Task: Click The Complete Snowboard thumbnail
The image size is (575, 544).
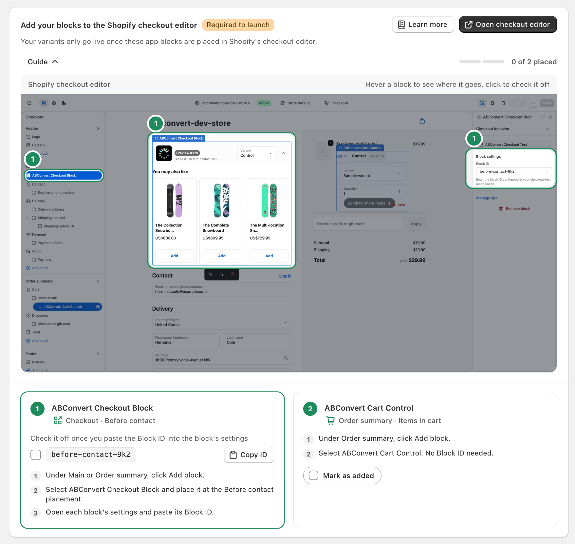Action: click(x=222, y=201)
